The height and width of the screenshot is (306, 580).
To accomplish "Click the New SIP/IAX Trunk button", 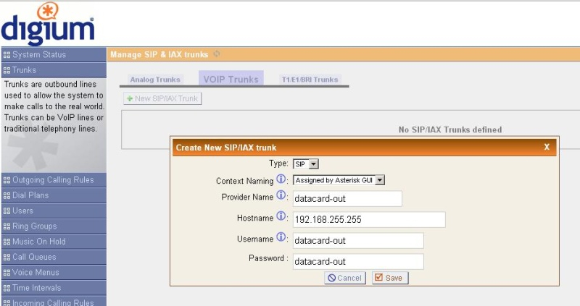I will 162,98.
